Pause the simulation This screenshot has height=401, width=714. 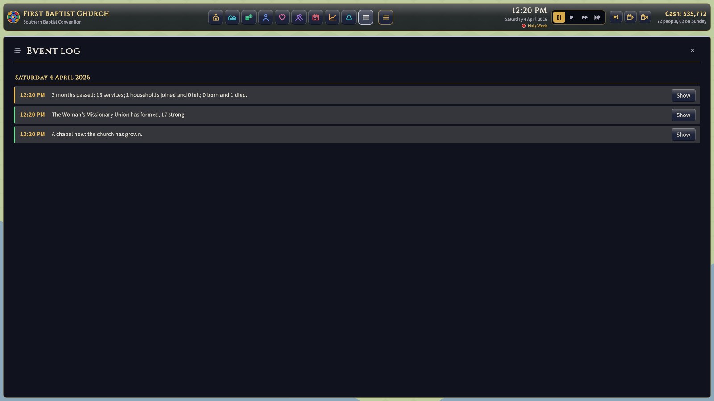(x=559, y=17)
